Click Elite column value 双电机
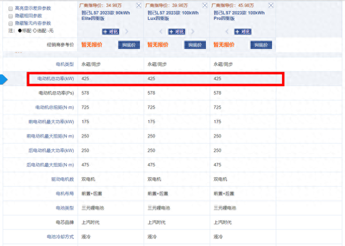 (88, 179)
